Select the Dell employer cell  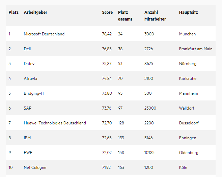(x=27, y=49)
